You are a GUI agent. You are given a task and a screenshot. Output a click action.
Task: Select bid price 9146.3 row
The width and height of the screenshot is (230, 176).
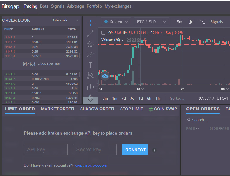[41, 74]
